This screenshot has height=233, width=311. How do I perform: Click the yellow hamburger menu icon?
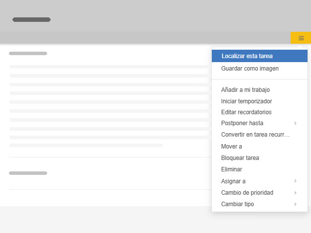[x=301, y=38]
